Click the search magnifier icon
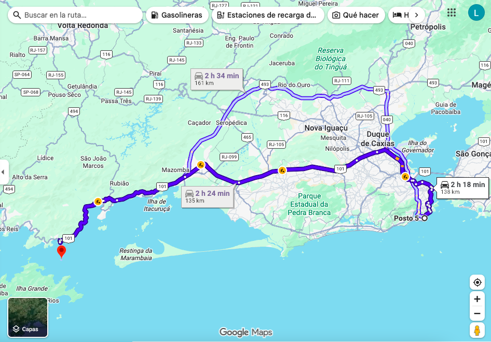The width and height of the screenshot is (491, 342). (x=17, y=15)
